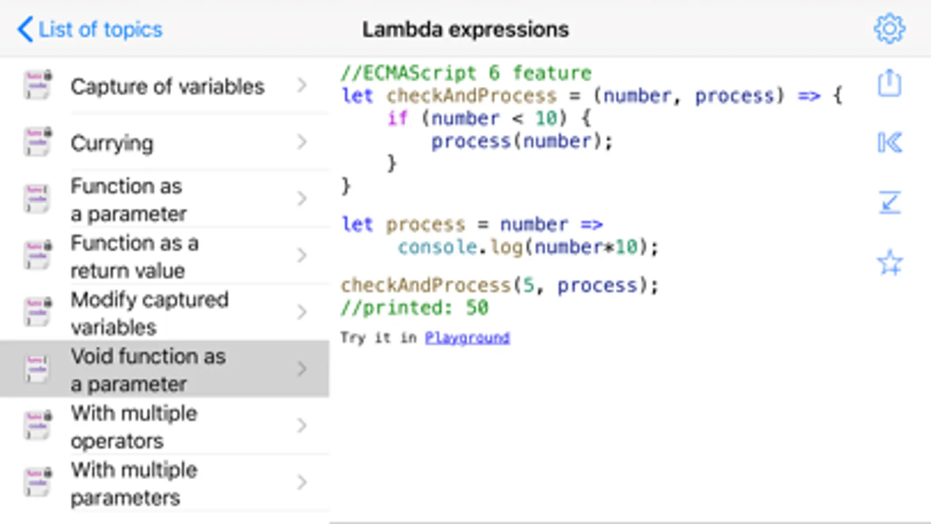Click the checkAndProcess code line
Image resolution: width=931 pixels, height=524 pixels.
[499, 285]
